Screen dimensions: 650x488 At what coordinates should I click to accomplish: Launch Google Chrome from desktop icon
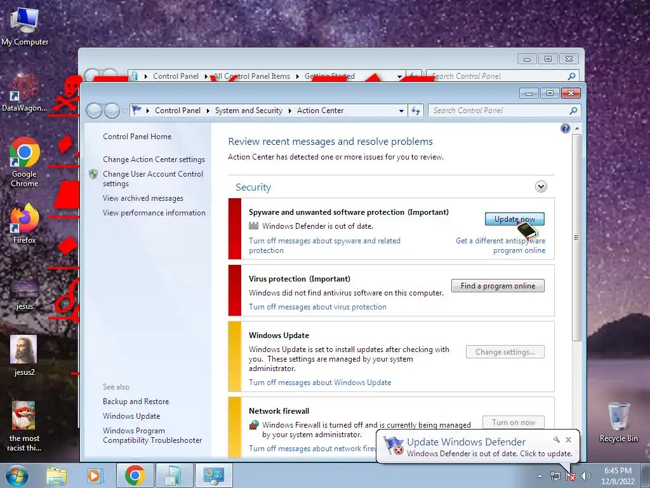(x=25, y=162)
